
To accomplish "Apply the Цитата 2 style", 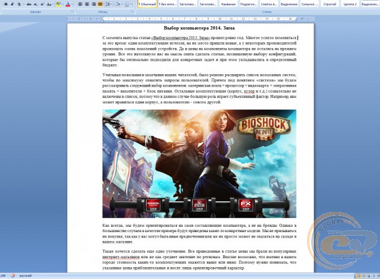I will point(350,4).
